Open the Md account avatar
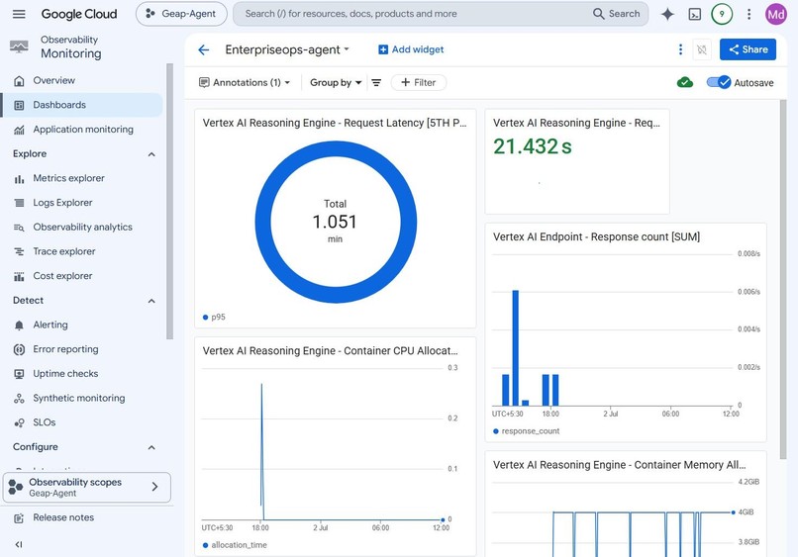Image resolution: width=798 pixels, height=557 pixels. pos(775,14)
